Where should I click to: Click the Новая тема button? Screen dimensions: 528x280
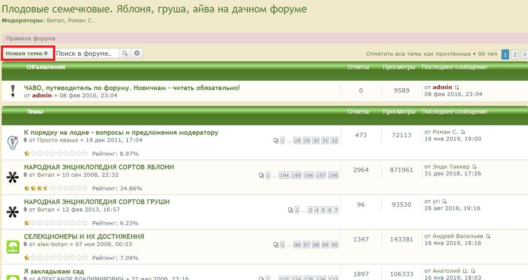coord(27,53)
